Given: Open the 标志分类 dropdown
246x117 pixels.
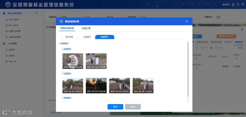Looking at the screenshot, I should click(x=170, y=17).
